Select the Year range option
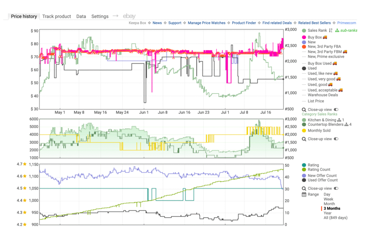388x227 pixels. pyautogui.click(x=328, y=213)
